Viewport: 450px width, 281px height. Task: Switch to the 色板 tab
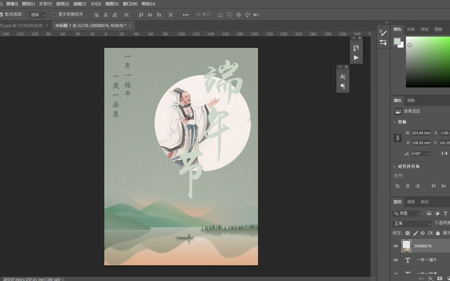(411, 29)
